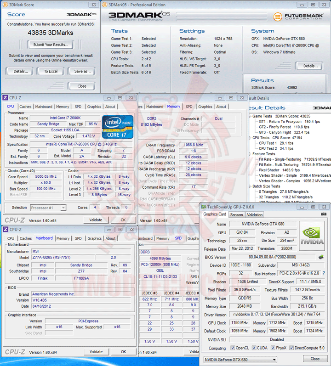331x366 pixels.
Task: Select Pixel Shader 1463.9 fps row
Action: [x=279, y=170]
